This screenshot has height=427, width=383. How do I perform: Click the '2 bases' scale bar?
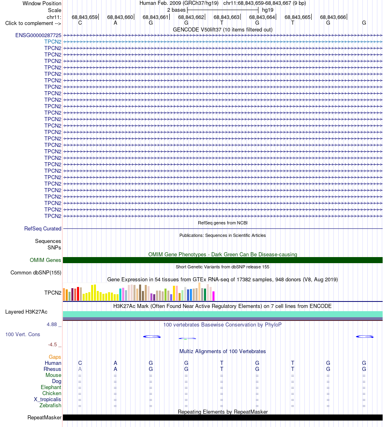(x=223, y=10)
